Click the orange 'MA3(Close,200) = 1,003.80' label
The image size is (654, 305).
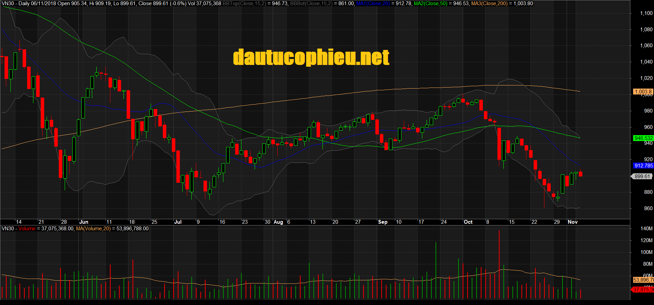pos(502,3)
